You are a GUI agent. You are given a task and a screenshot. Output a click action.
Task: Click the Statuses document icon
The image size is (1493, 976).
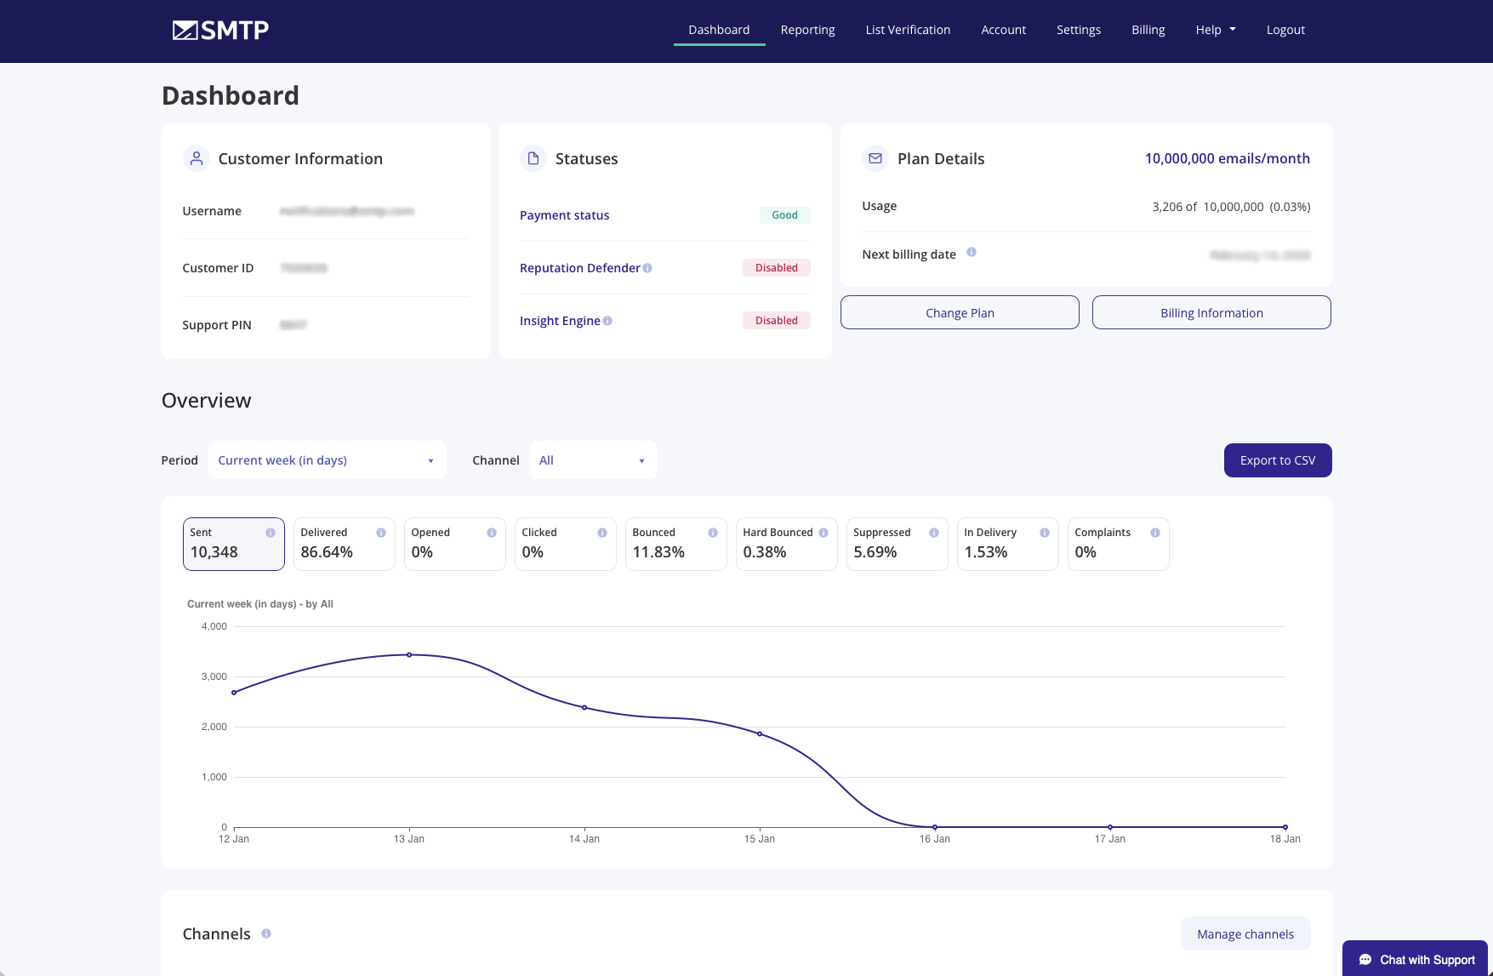click(533, 158)
